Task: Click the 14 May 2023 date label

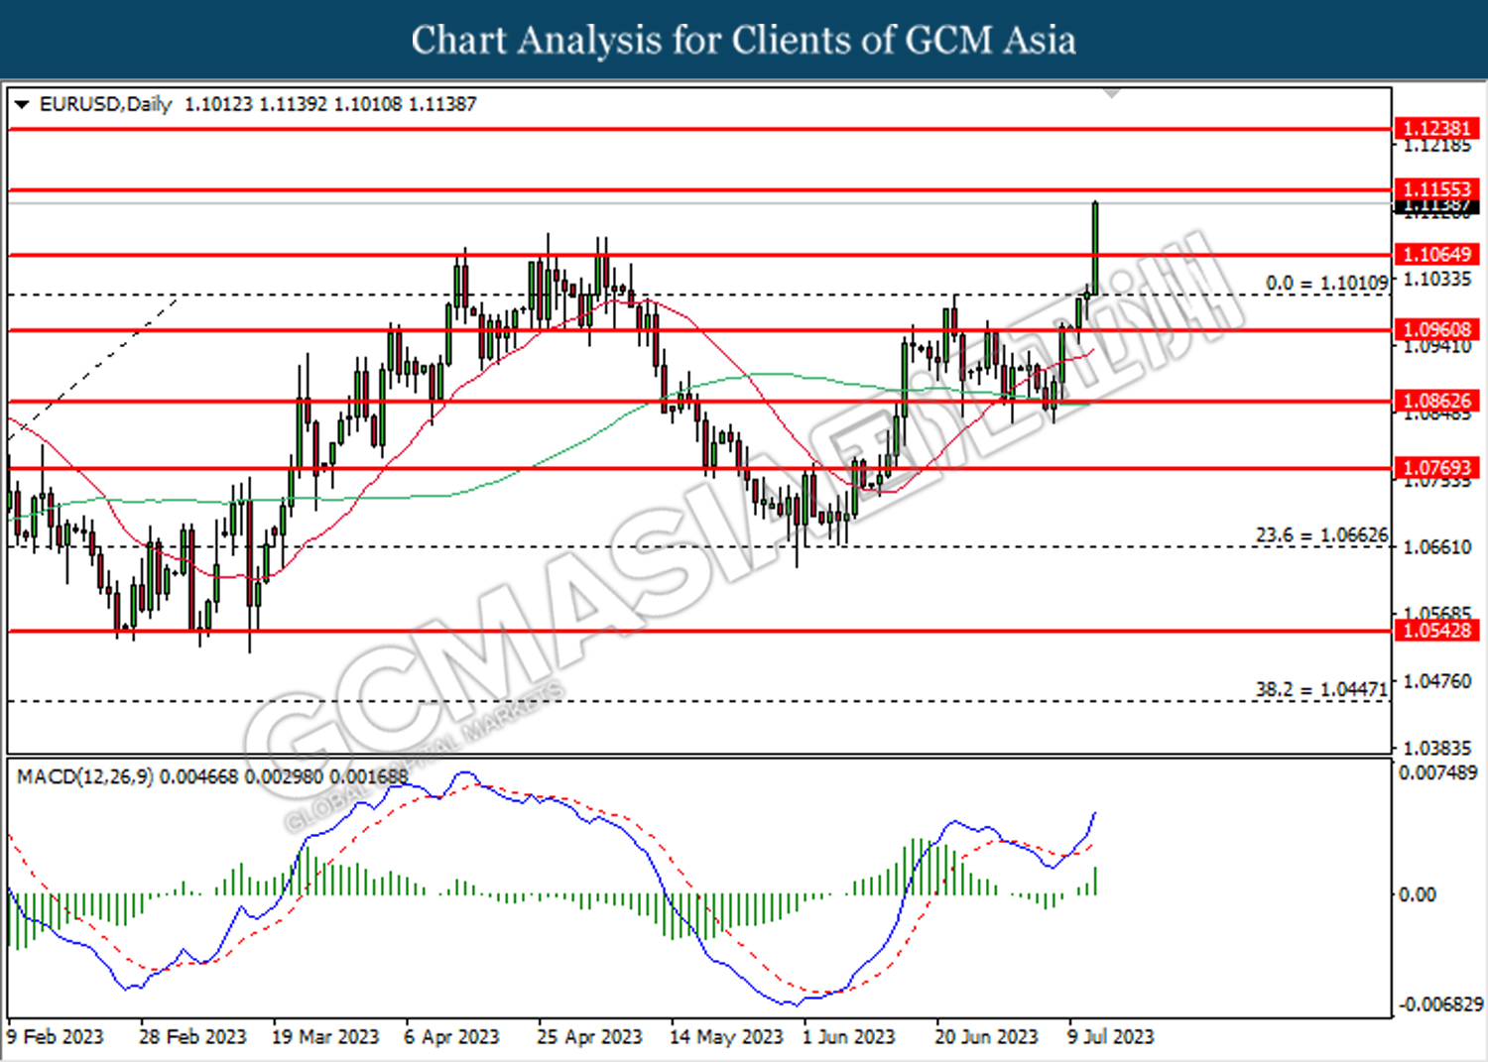Action: tap(726, 1036)
